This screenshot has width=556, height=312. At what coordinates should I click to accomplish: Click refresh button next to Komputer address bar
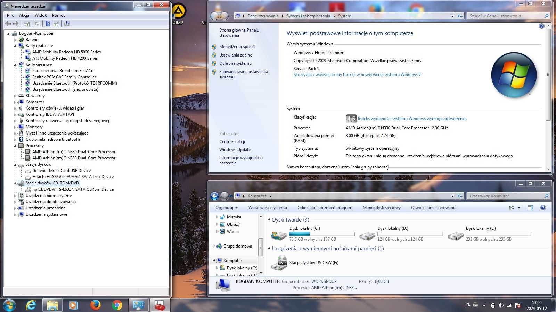460,196
